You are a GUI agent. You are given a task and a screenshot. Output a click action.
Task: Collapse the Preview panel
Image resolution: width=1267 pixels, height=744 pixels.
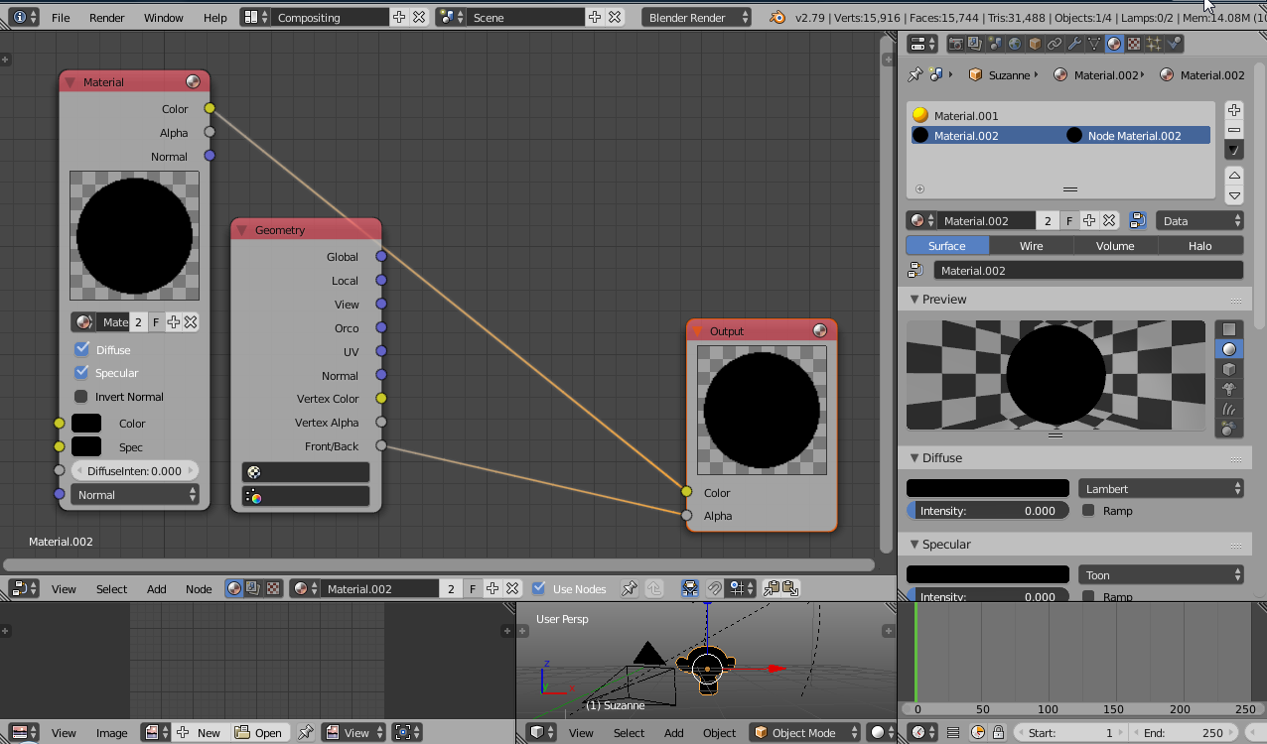click(x=943, y=299)
